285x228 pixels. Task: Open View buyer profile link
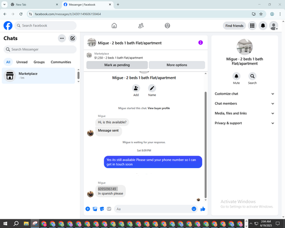158,108
